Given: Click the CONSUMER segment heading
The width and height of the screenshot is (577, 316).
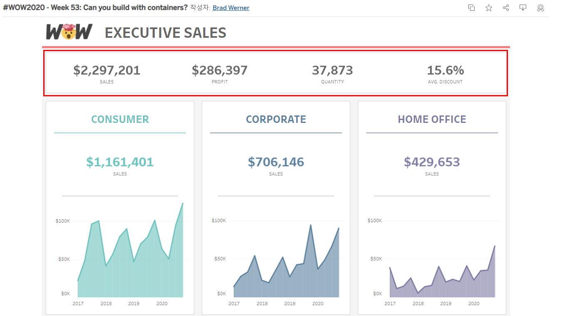Looking at the screenshot, I should coord(120,119).
